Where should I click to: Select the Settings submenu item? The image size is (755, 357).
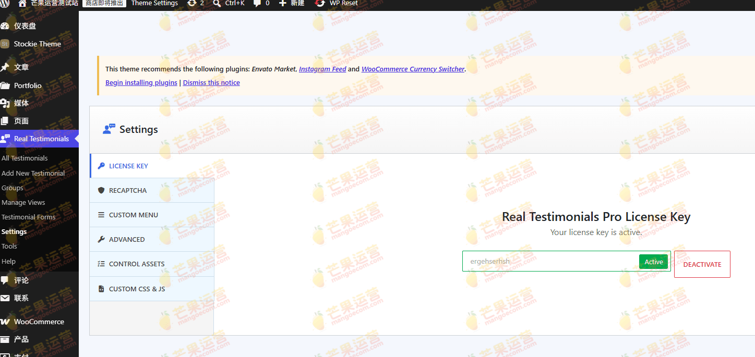click(x=14, y=231)
